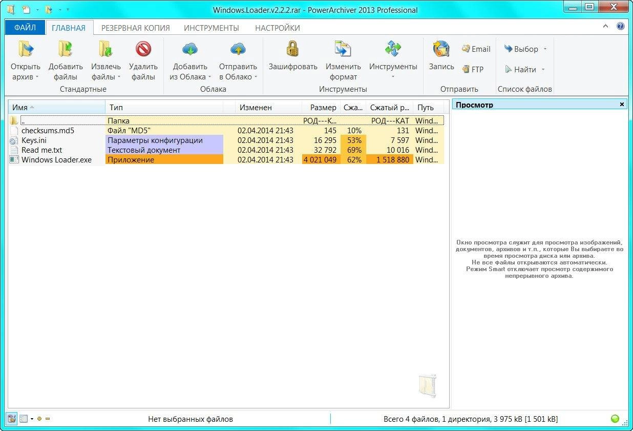633x431 pixels.
Task: Click the PowerArchiver app icon in title bar
Action: (10, 10)
